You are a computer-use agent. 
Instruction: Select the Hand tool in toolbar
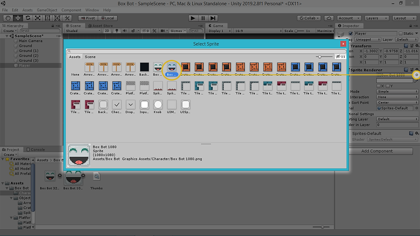coord(8,18)
